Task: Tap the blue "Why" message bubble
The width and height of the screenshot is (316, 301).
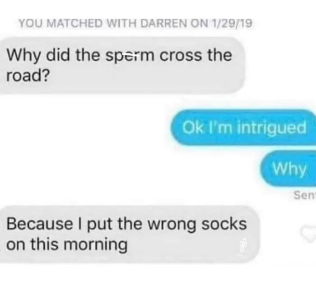Action: 288,168
